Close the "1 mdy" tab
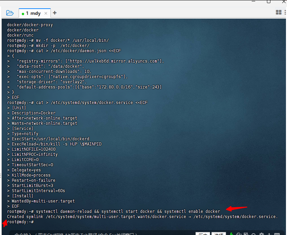287x235 pixels. 46,13
